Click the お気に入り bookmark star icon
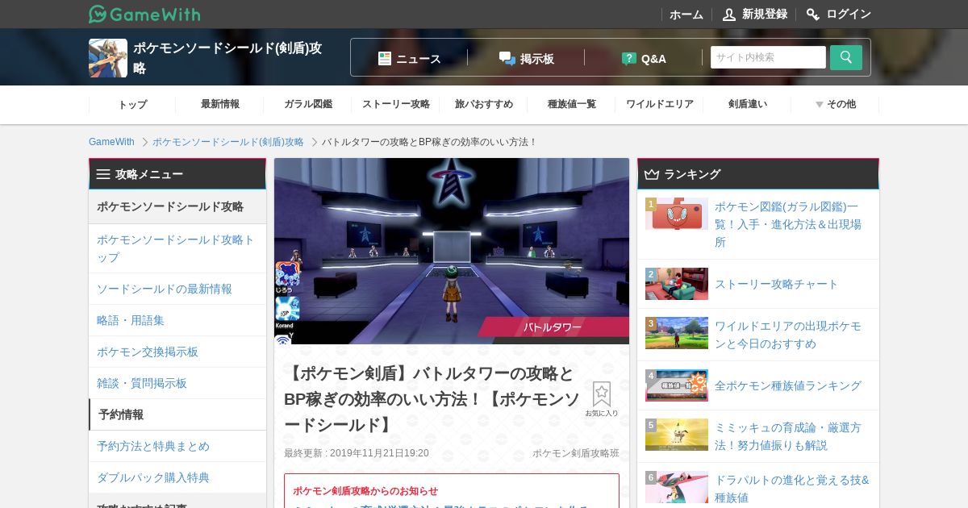 pos(602,394)
